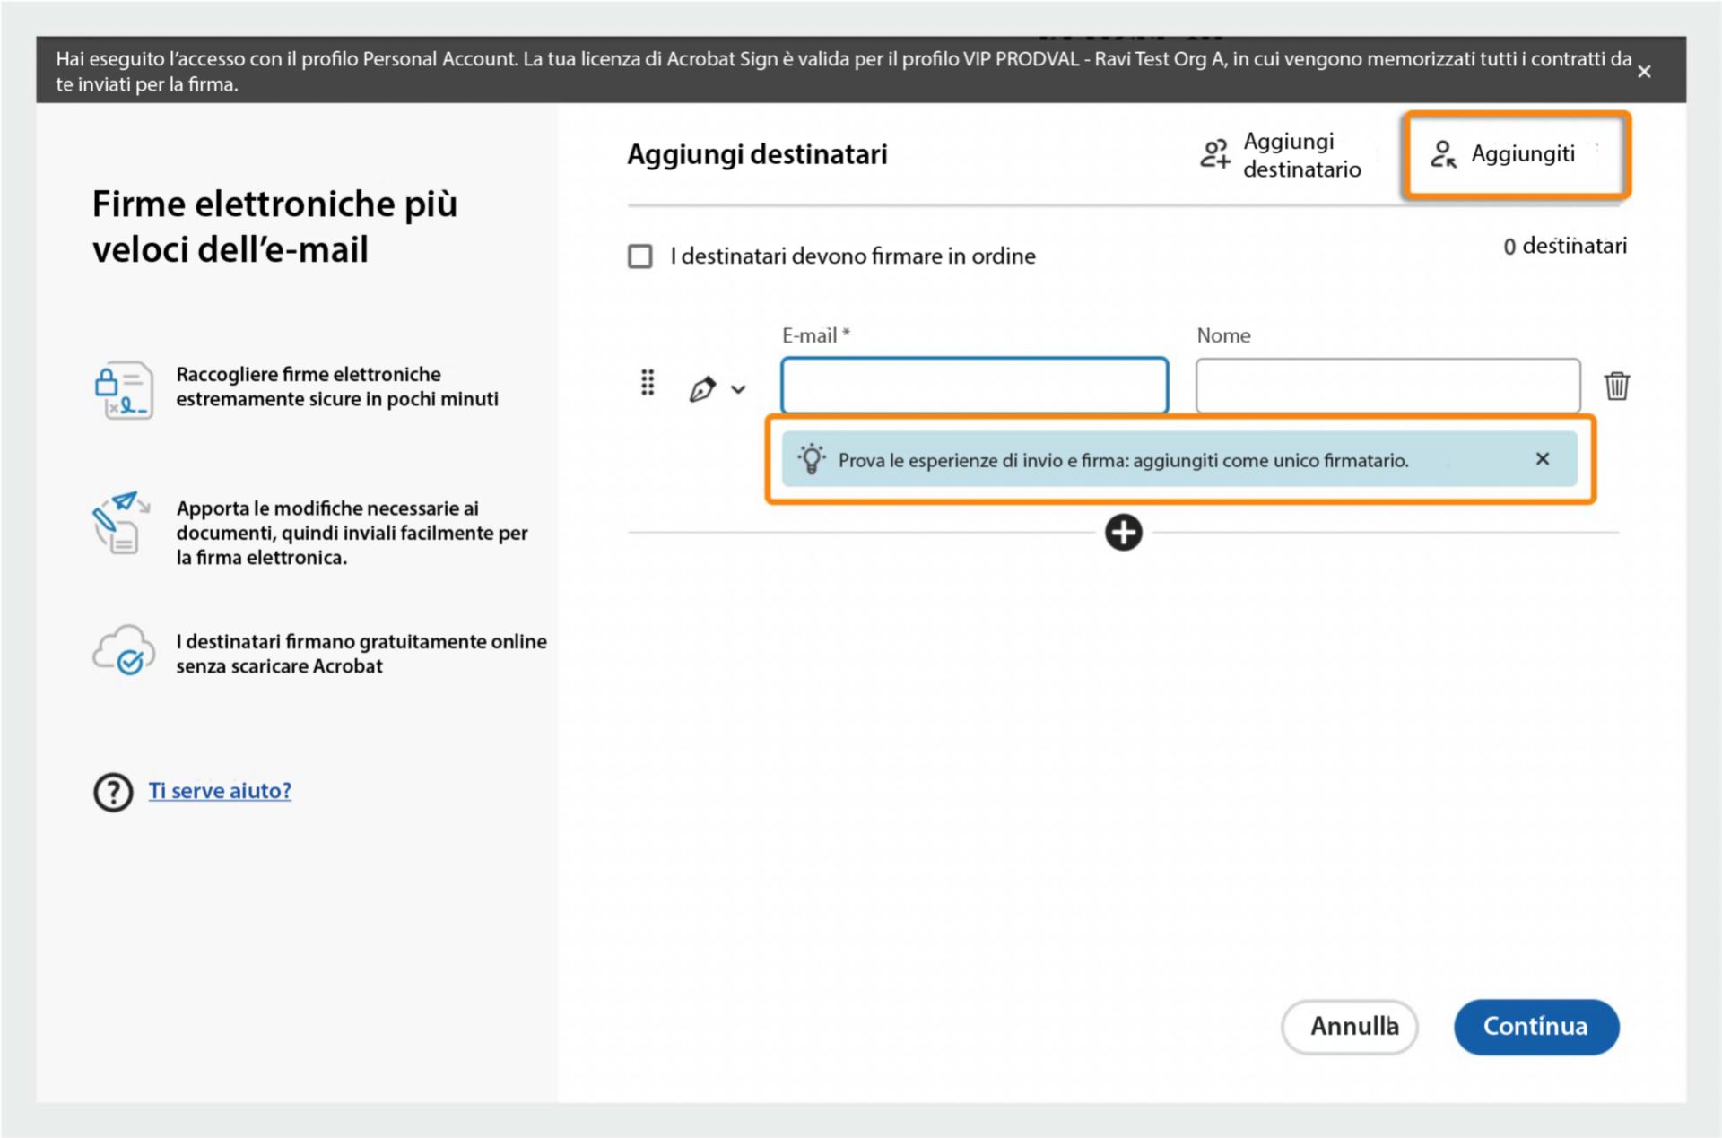1722x1138 pixels.
Task: Click the trash icon to delete recipient
Action: point(1616,386)
